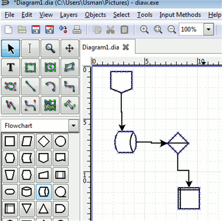Save the diagram with the floppy disk icon
222x221 pixels.
click(x=36, y=30)
